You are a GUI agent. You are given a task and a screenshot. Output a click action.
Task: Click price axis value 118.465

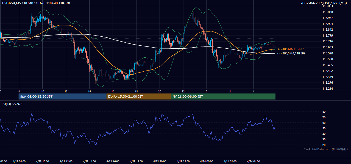[x=328, y=65]
